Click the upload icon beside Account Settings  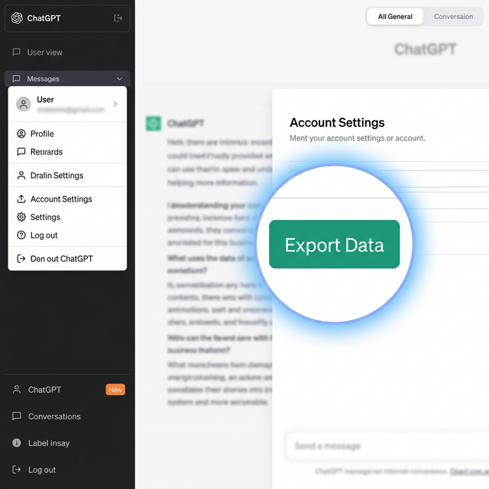[x=21, y=199]
